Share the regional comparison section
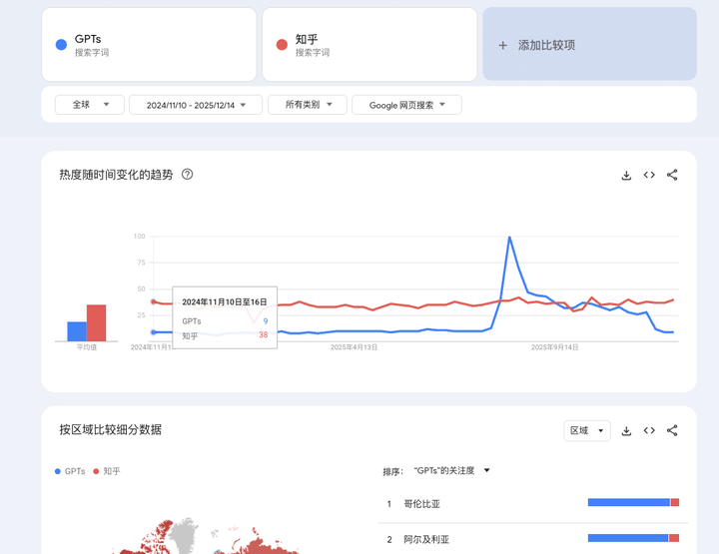The image size is (719, 554). click(x=672, y=431)
